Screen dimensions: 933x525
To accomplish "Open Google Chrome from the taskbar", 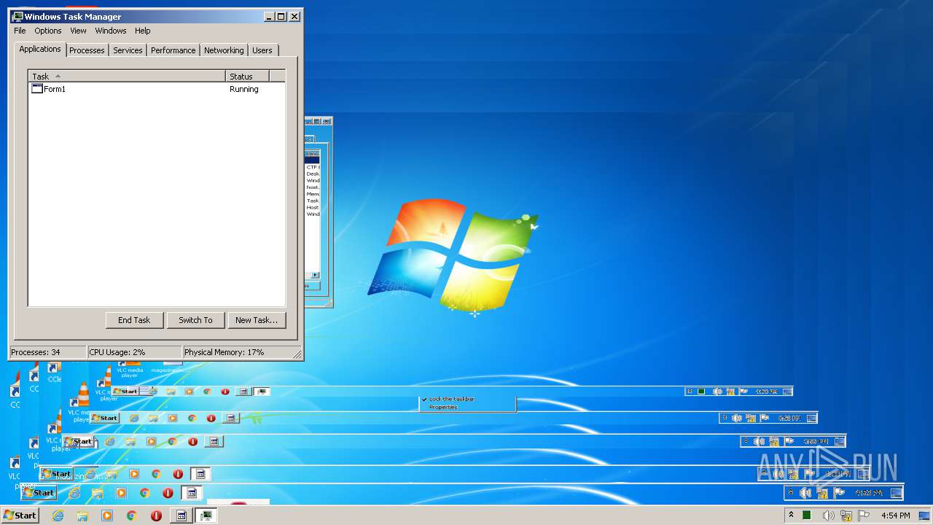I will point(132,516).
